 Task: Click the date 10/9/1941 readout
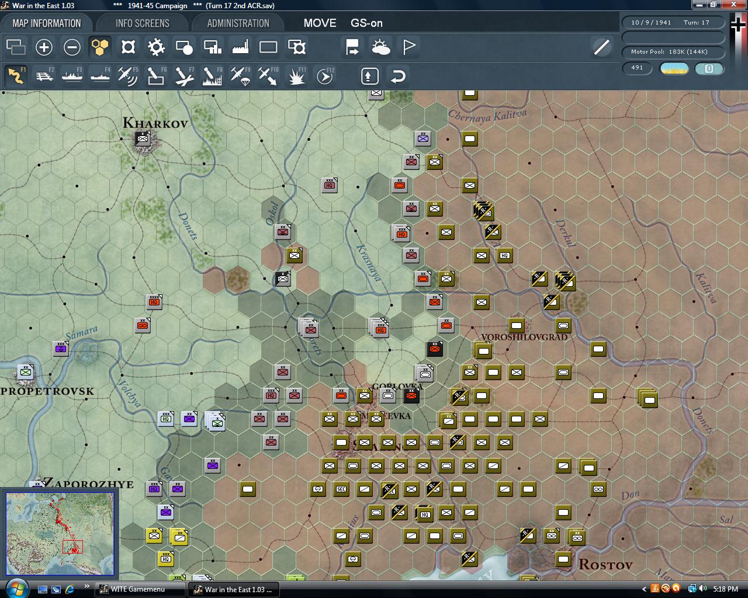(651, 22)
